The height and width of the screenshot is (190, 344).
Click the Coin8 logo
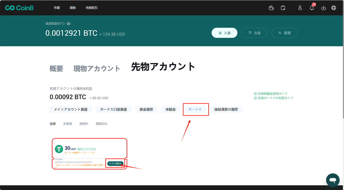click(19, 8)
